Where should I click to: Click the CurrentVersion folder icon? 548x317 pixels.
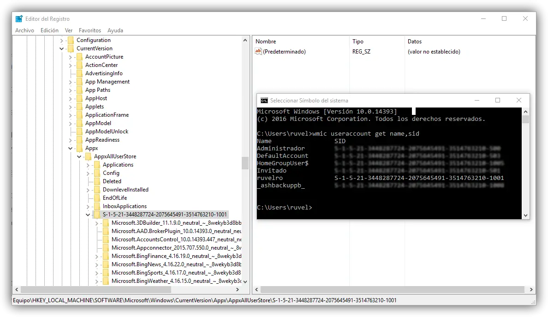(71, 48)
